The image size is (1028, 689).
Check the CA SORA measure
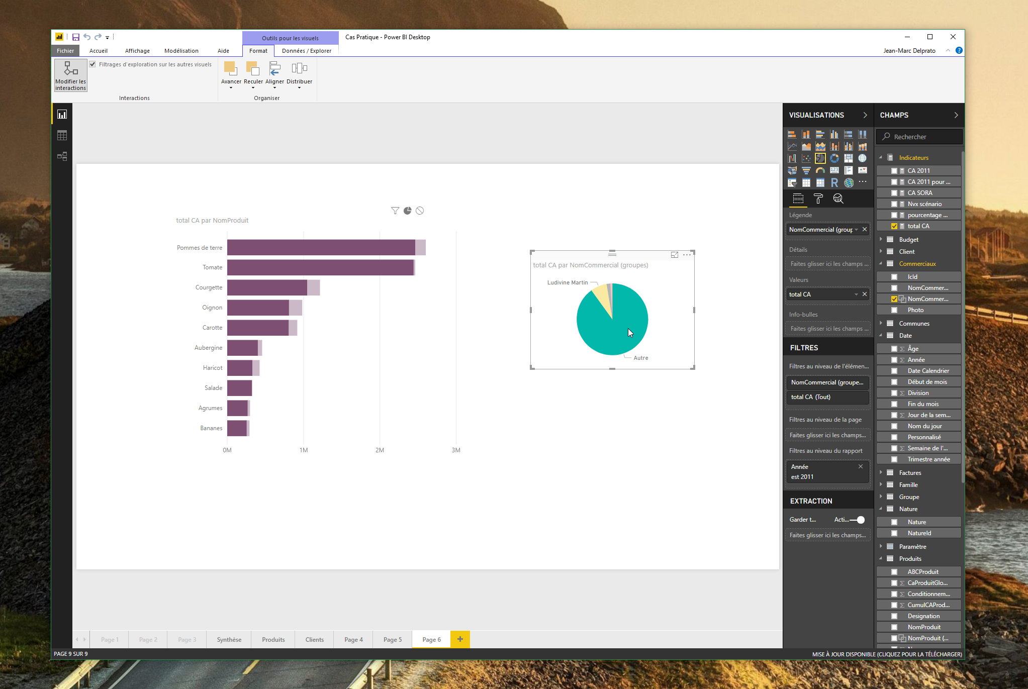click(894, 193)
